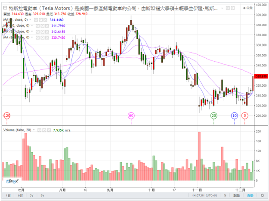269x201 pixels.
Task: Click the 14:07:01 (UTC+8) timezone clock
Action: (204, 195)
